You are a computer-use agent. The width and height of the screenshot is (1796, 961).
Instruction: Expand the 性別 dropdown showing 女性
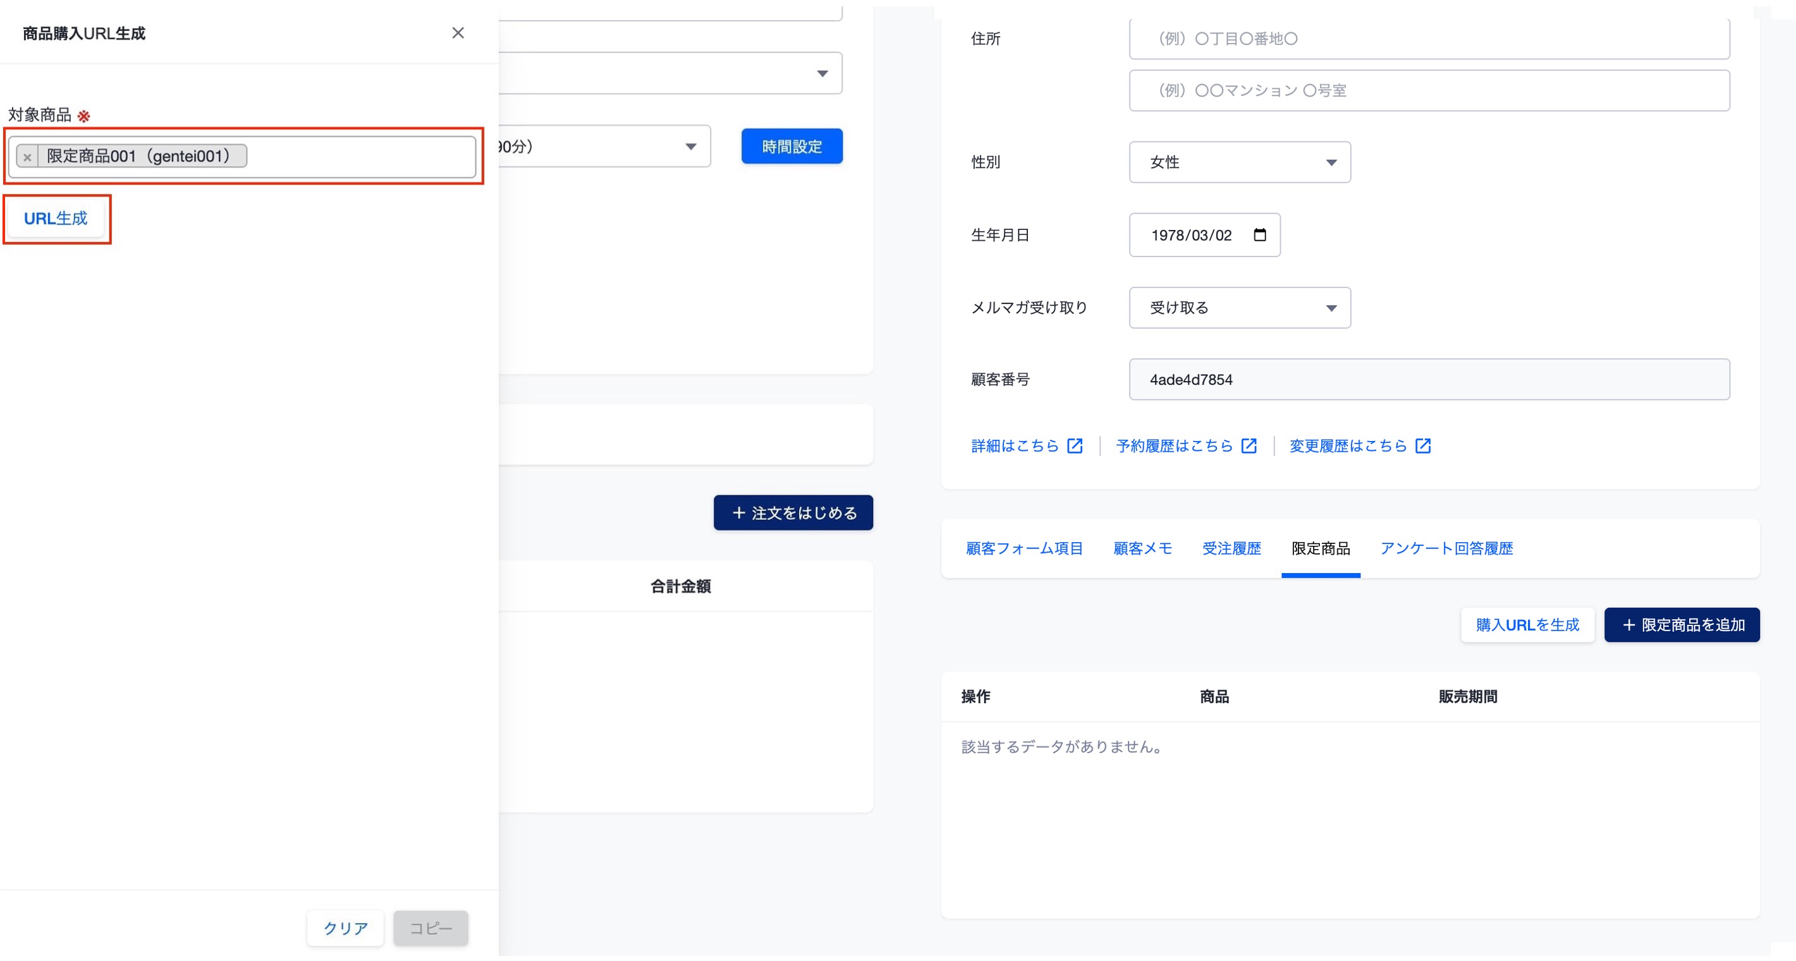pos(1240,162)
